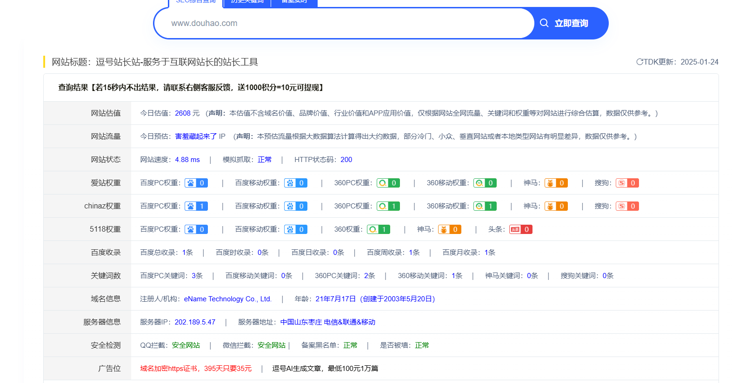Click the TDK更新 refresh icon
Viewport: 732px width, 383px height.
point(639,62)
